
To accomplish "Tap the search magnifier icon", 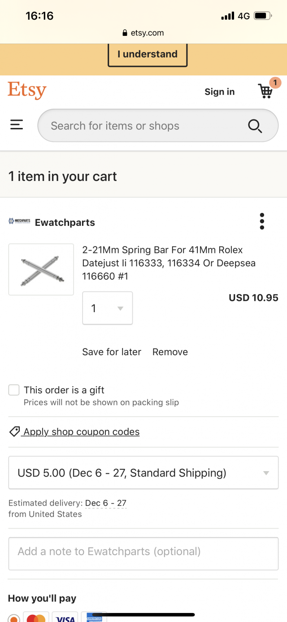I will (255, 126).
